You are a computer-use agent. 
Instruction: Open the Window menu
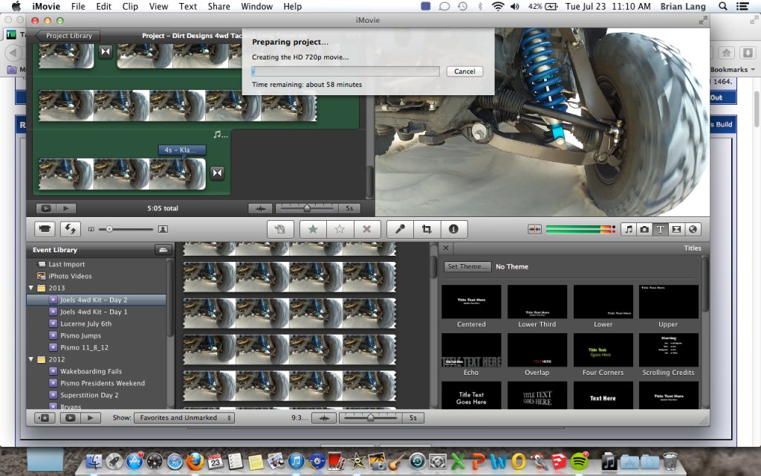pyautogui.click(x=256, y=6)
